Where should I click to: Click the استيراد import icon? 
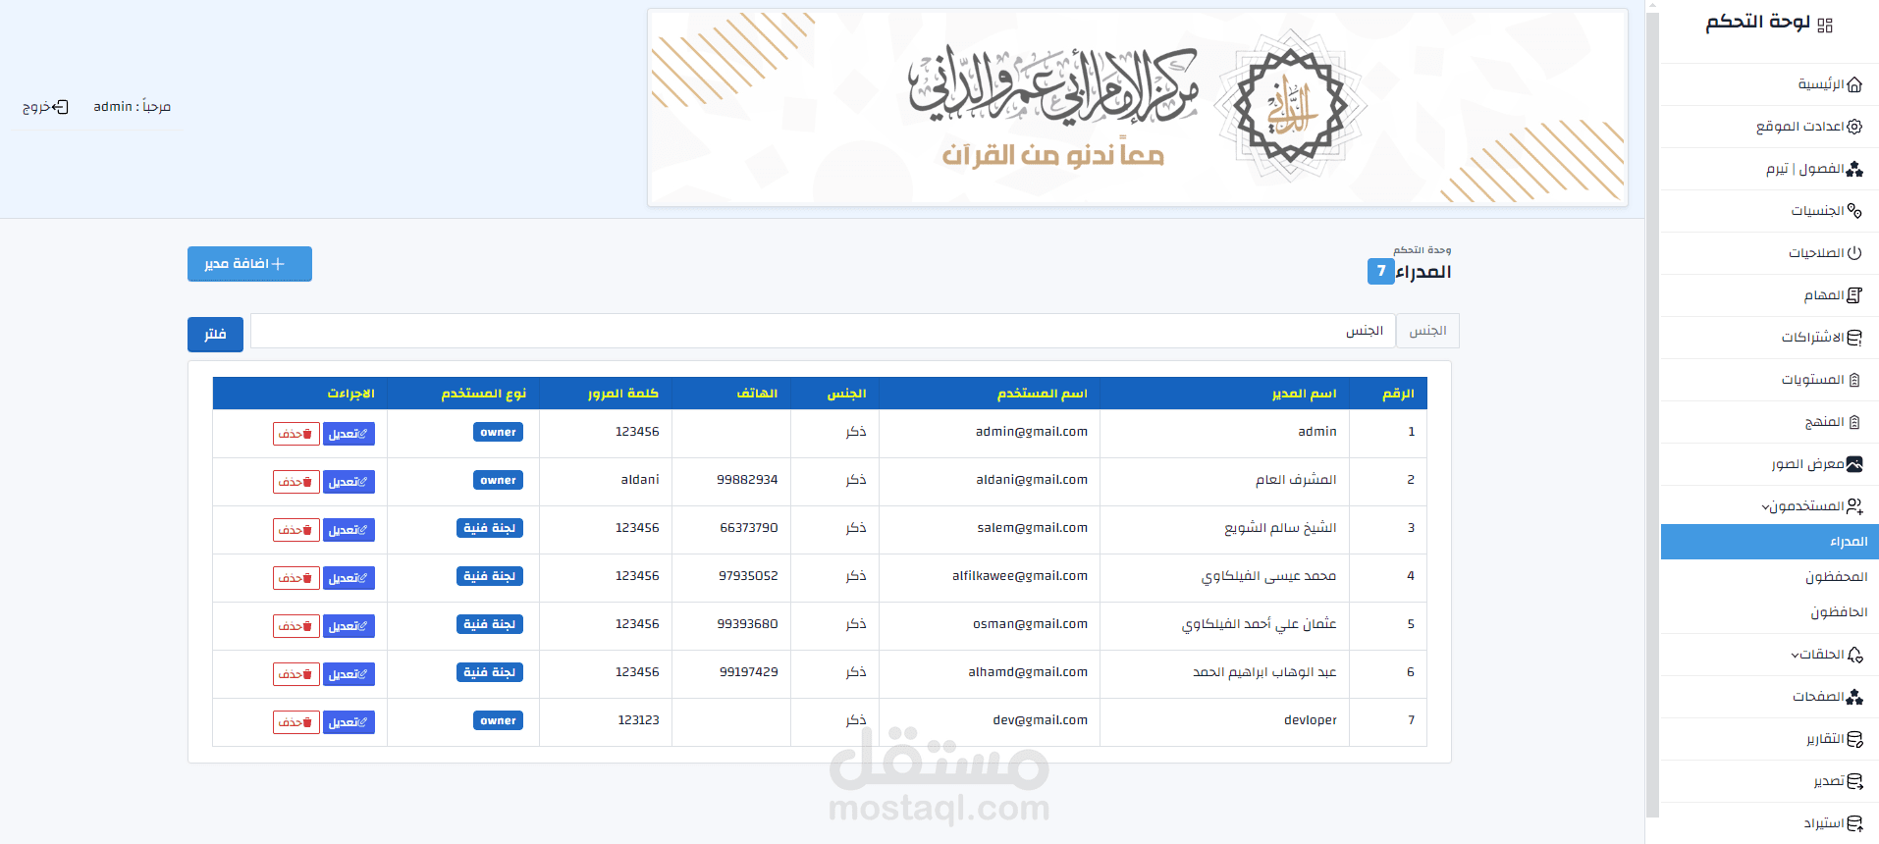(x=1854, y=823)
